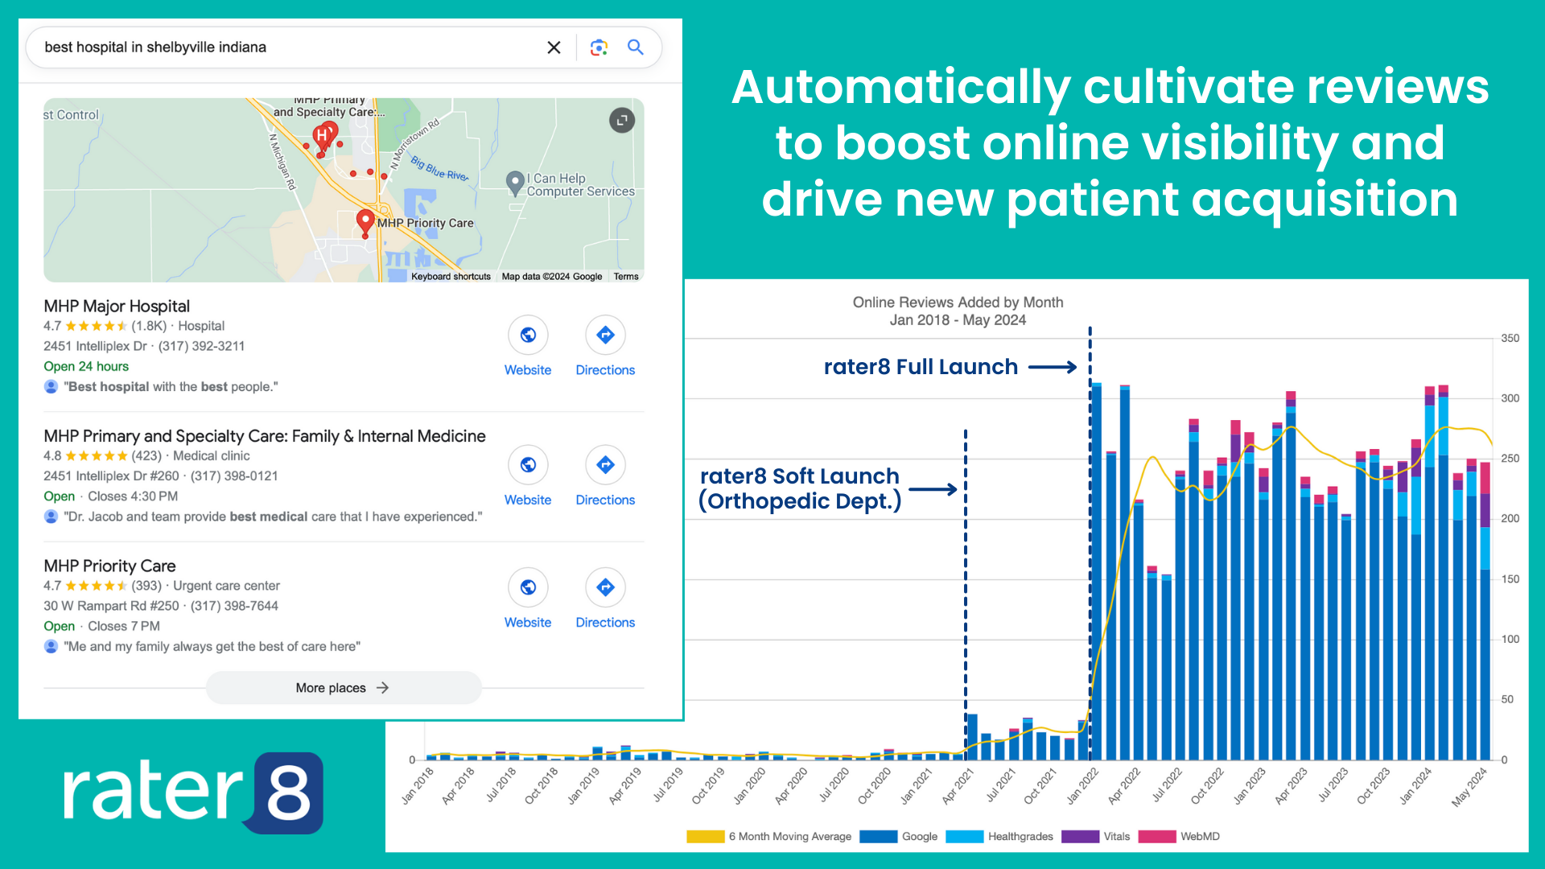Click the WebMD legend pink swatch
1545x869 pixels.
pos(1157,837)
